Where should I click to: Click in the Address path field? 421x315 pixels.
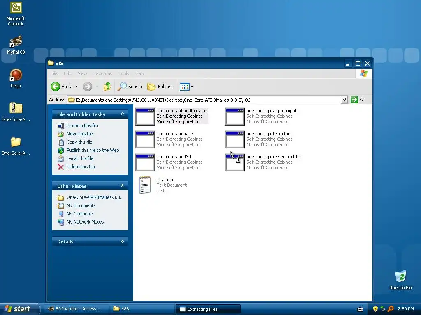tap(204, 100)
